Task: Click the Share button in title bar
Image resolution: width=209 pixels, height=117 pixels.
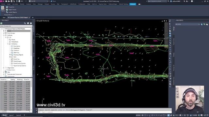Action: [53, 1]
